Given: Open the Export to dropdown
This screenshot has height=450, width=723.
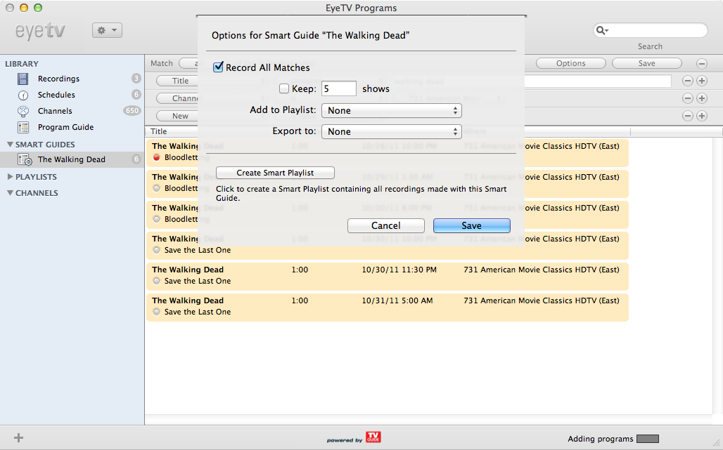Looking at the screenshot, I should pos(391,131).
